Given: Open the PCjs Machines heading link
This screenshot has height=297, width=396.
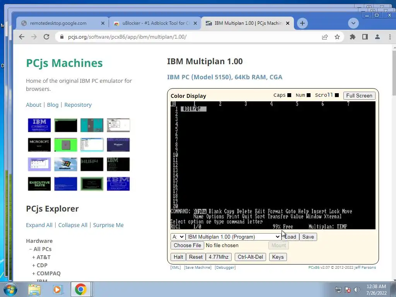Looking at the screenshot, I should point(65,63).
